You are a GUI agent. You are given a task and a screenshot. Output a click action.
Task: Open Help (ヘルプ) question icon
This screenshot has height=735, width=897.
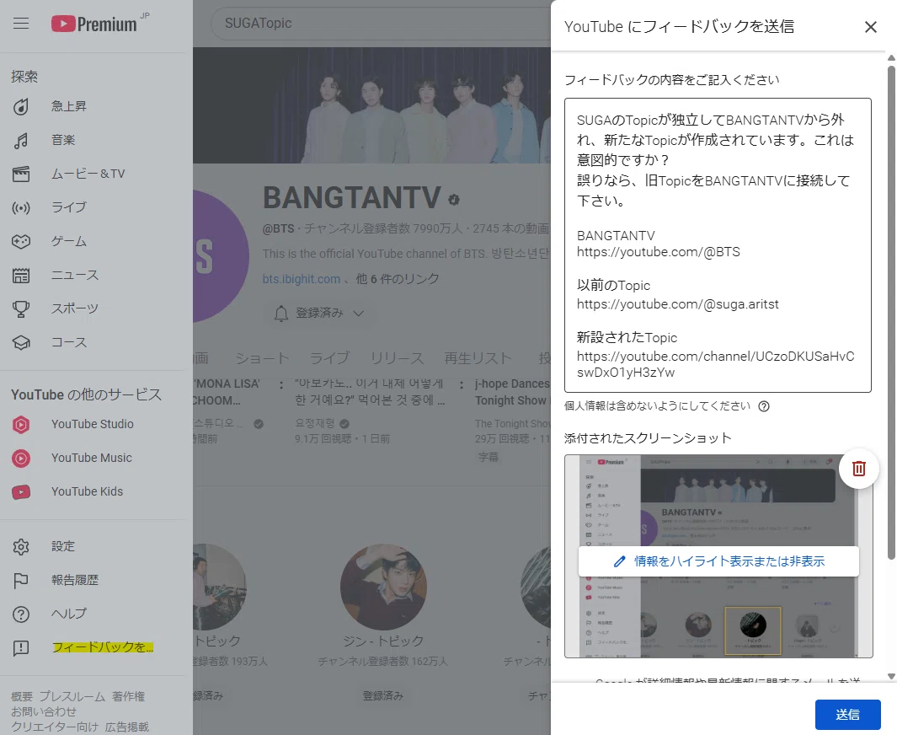[x=21, y=614]
